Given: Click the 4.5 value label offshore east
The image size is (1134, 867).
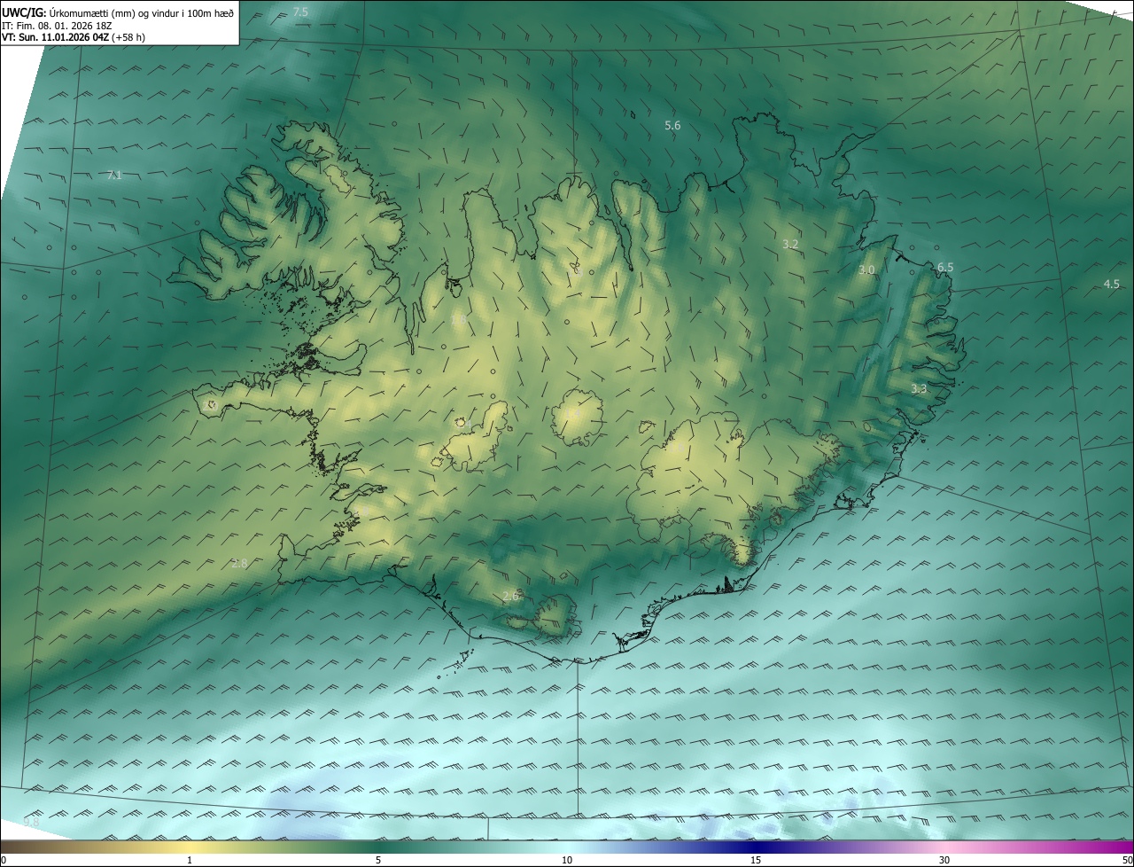Looking at the screenshot, I should 1111,284.
